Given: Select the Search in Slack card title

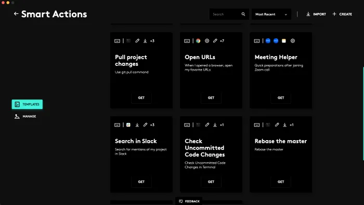Looking at the screenshot, I should pyautogui.click(x=136, y=141).
